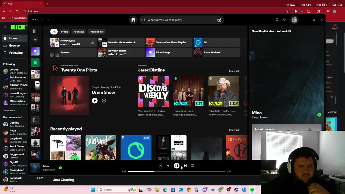Open Twenty One Pilots Playlist shortcut
Image resolution: width=345 pixels, height=194 pixels.
(x=169, y=42)
